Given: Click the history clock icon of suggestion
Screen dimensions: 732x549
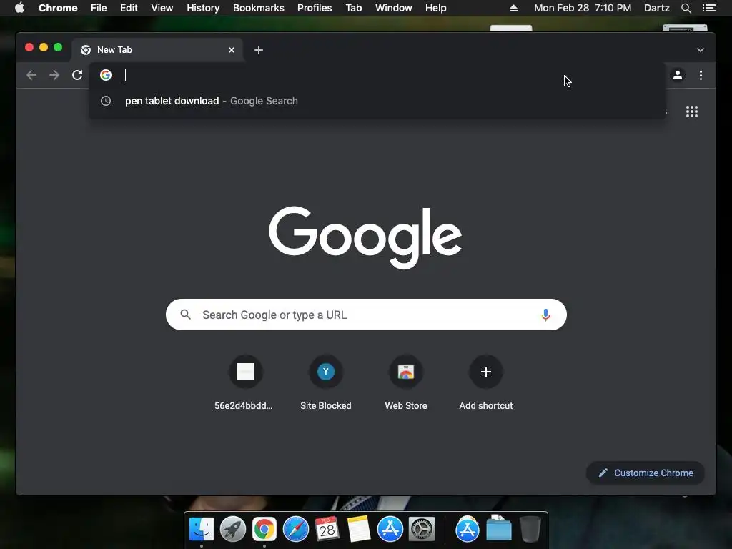Looking at the screenshot, I should pos(106,101).
